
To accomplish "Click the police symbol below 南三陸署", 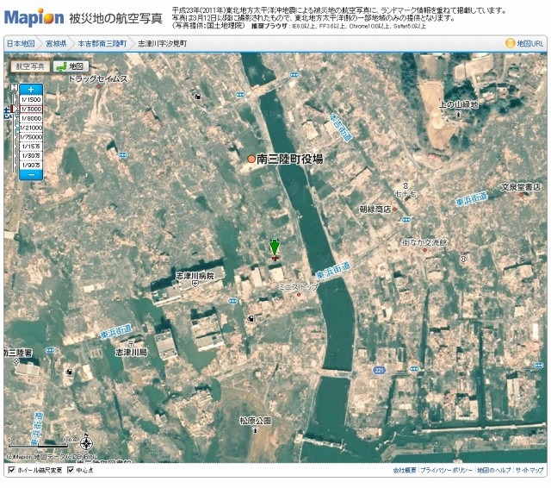I will coord(15,361).
